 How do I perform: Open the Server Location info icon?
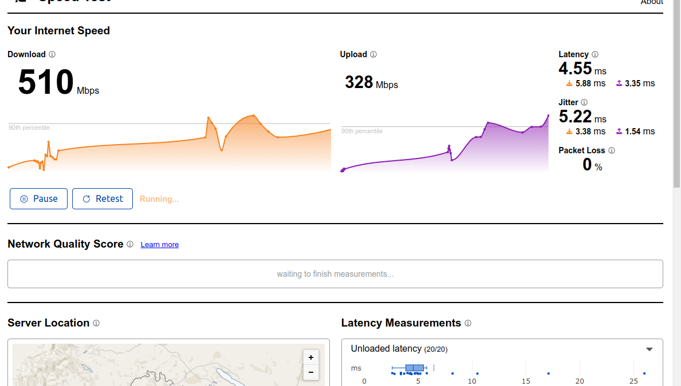tap(97, 323)
